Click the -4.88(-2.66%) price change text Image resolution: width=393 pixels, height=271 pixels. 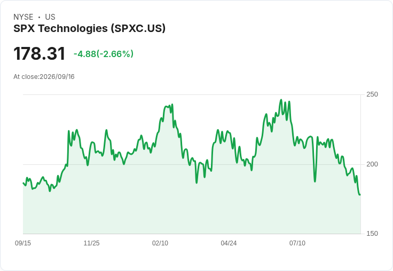[104, 54]
